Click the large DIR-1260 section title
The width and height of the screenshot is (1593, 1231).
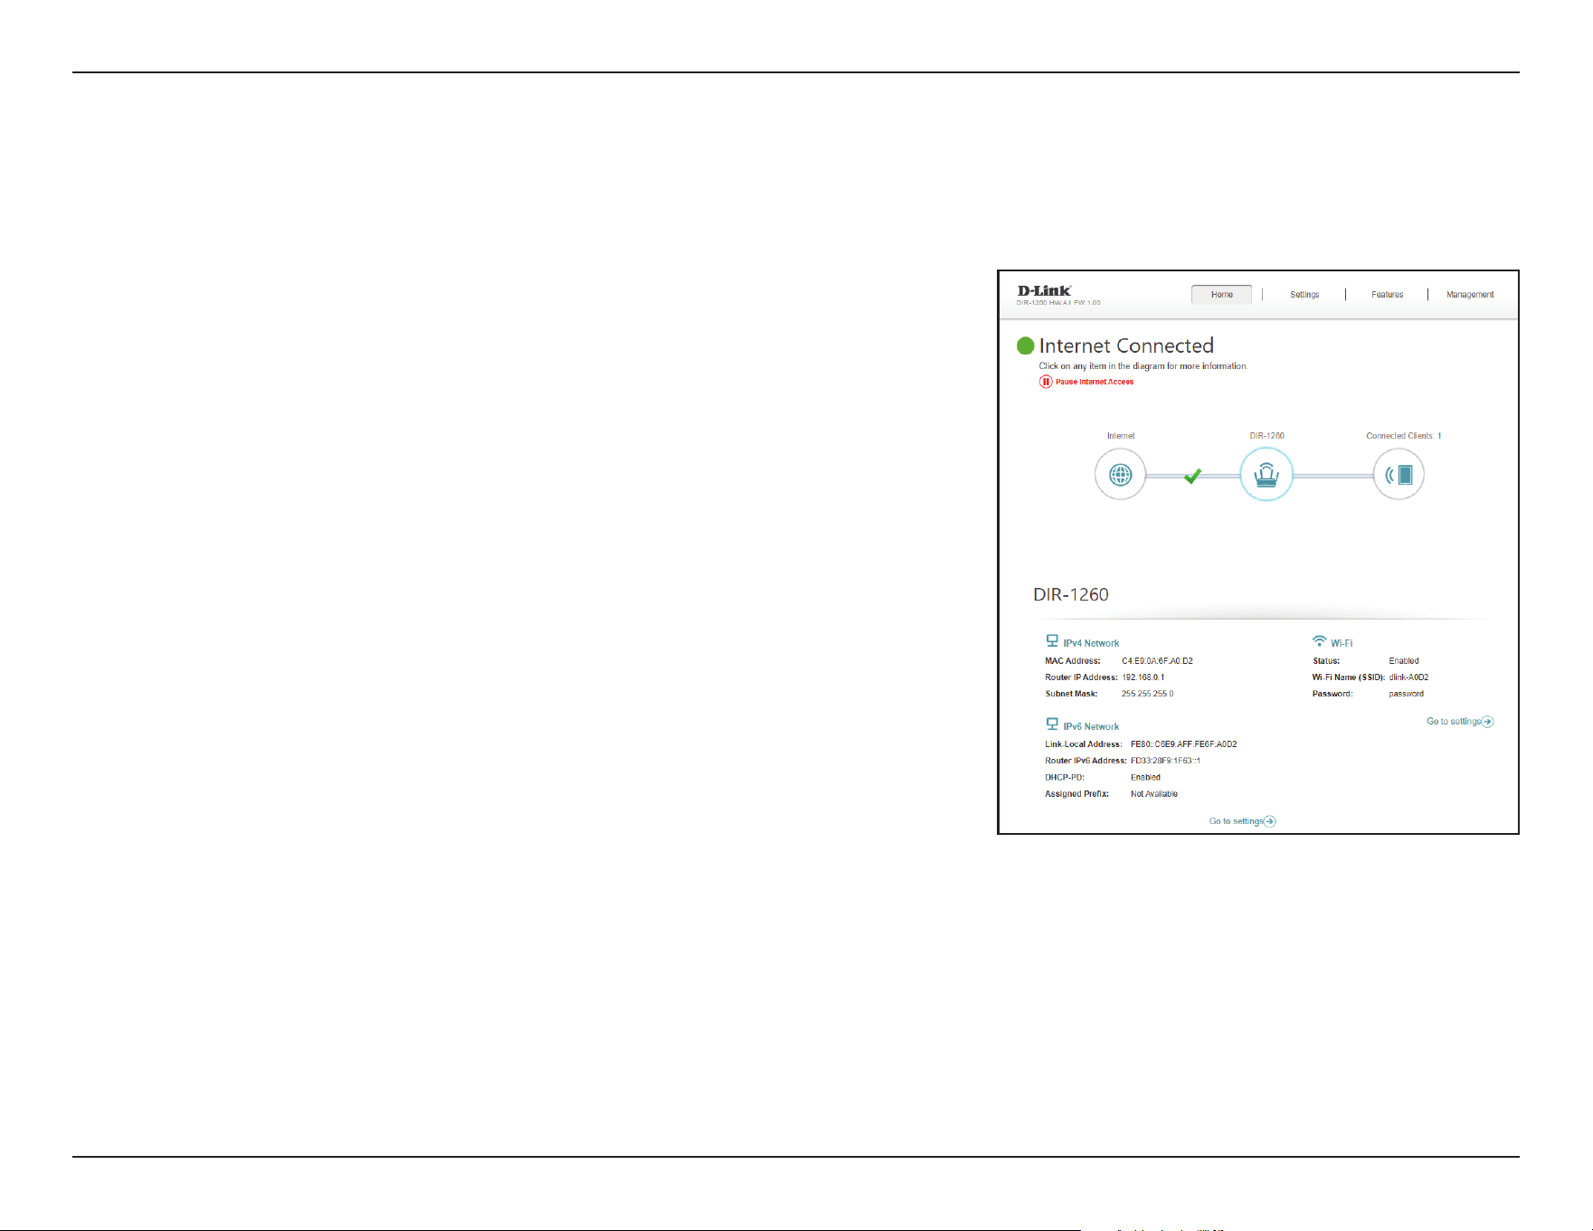tap(1071, 594)
